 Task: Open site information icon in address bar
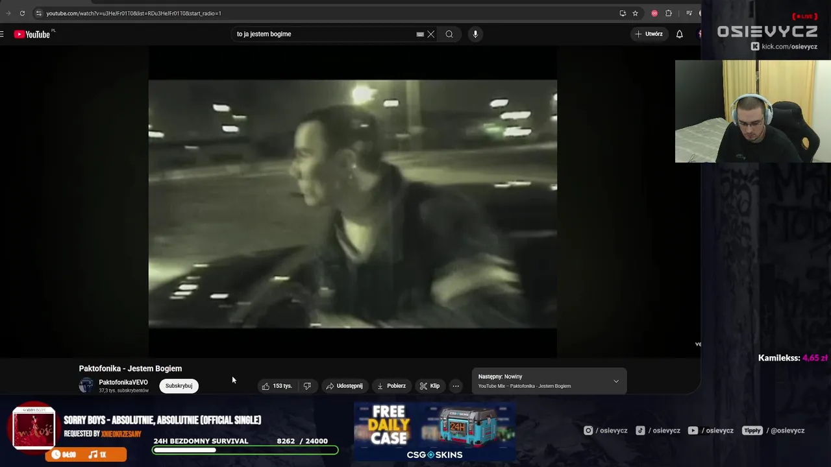coord(38,13)
